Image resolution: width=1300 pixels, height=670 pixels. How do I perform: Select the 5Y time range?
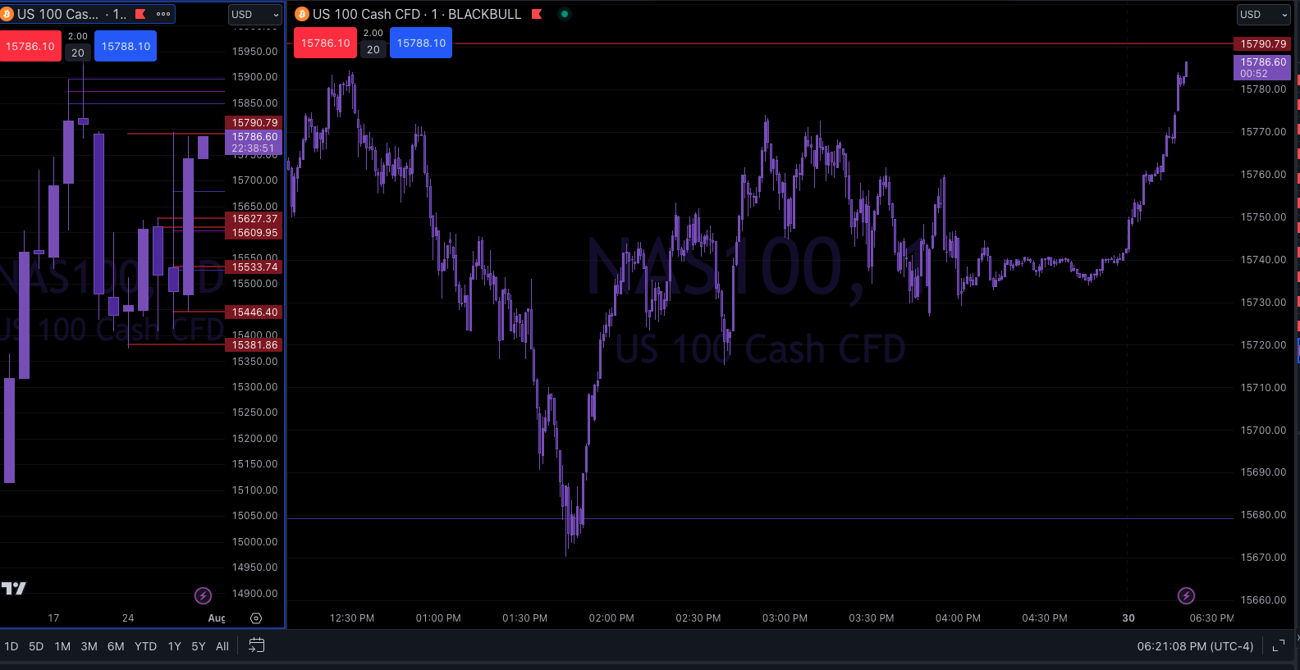click(198, 646)
